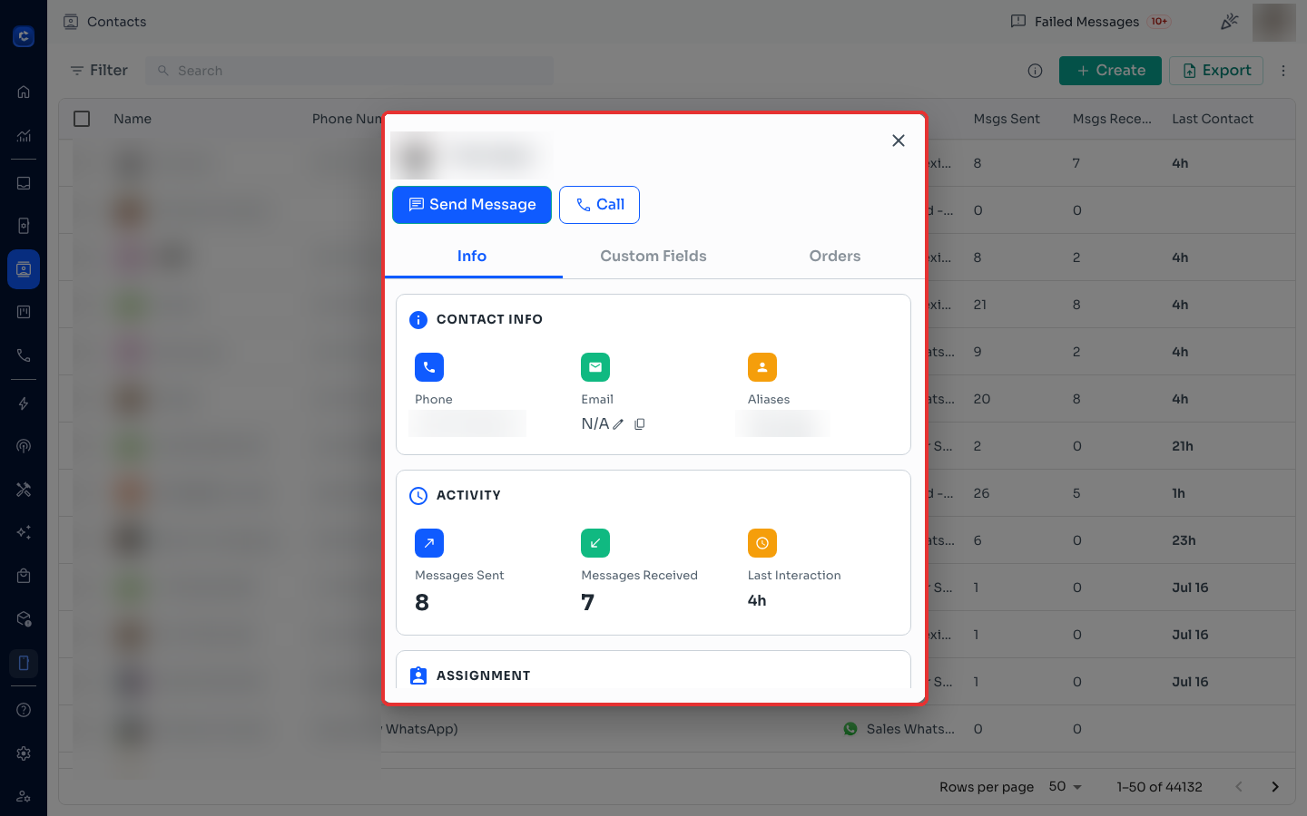Click into the contacts Search field

click(349, 71)
